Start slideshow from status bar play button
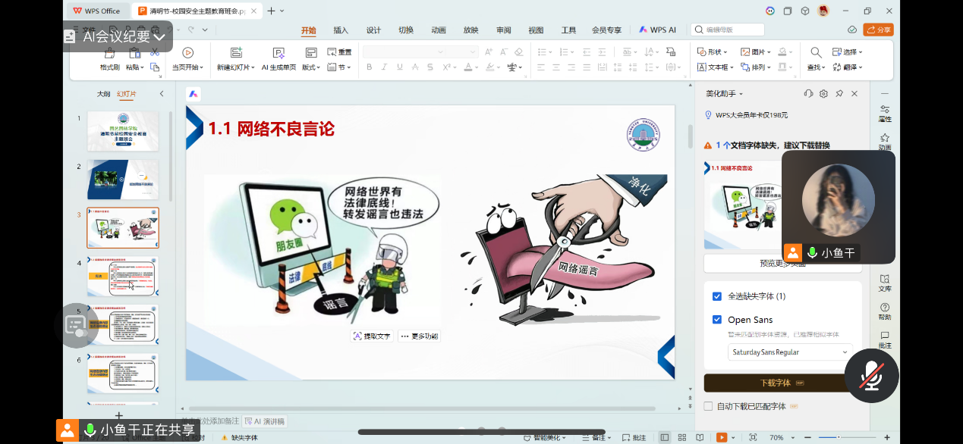The width and height of the screenshot is (963, 444). pyautogui.click(x=721, y=438)
